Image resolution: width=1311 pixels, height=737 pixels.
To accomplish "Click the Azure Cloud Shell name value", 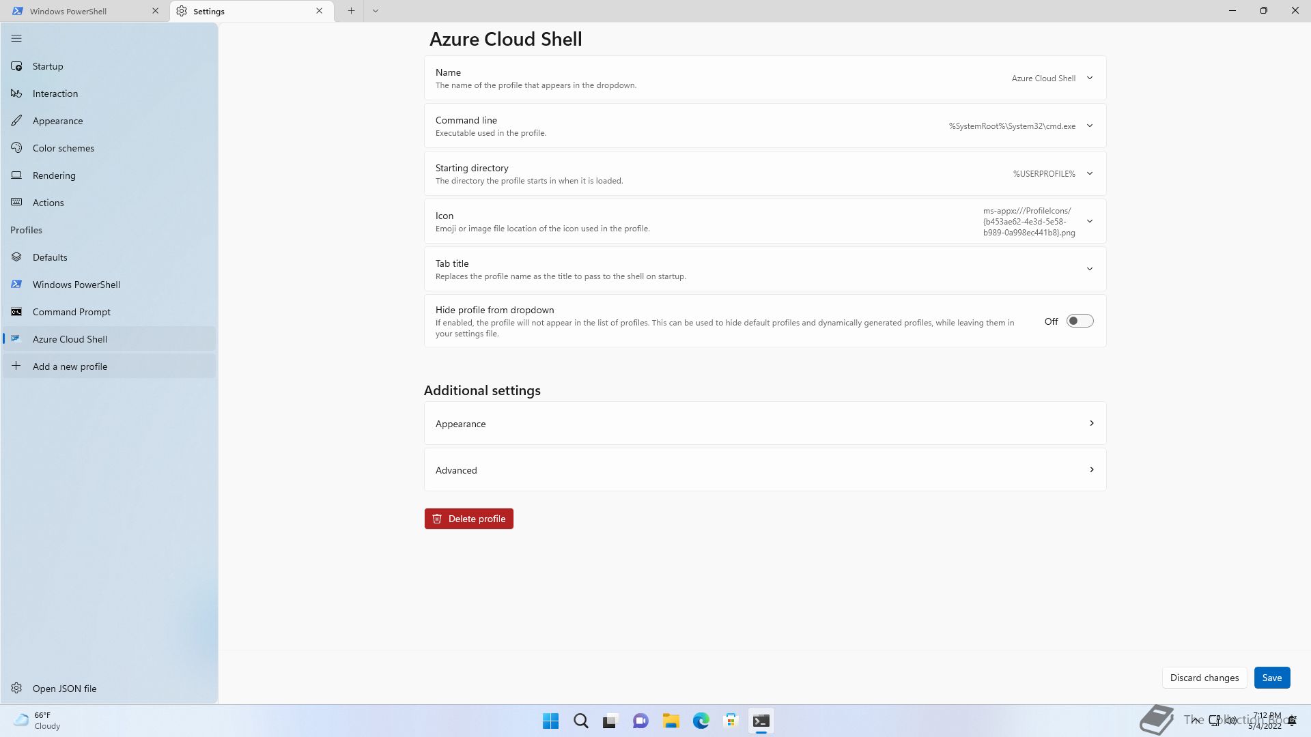I will click(x=1043, y=78).
